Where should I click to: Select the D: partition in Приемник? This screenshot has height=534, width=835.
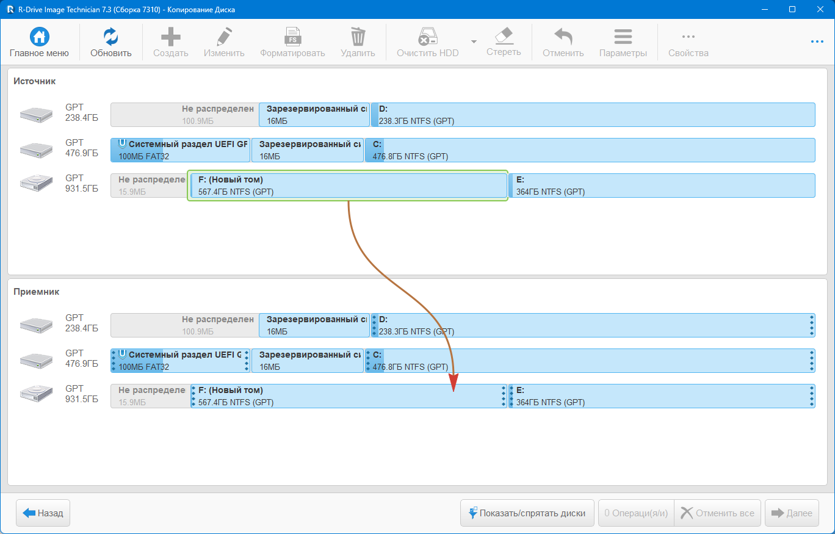[592, 325]
